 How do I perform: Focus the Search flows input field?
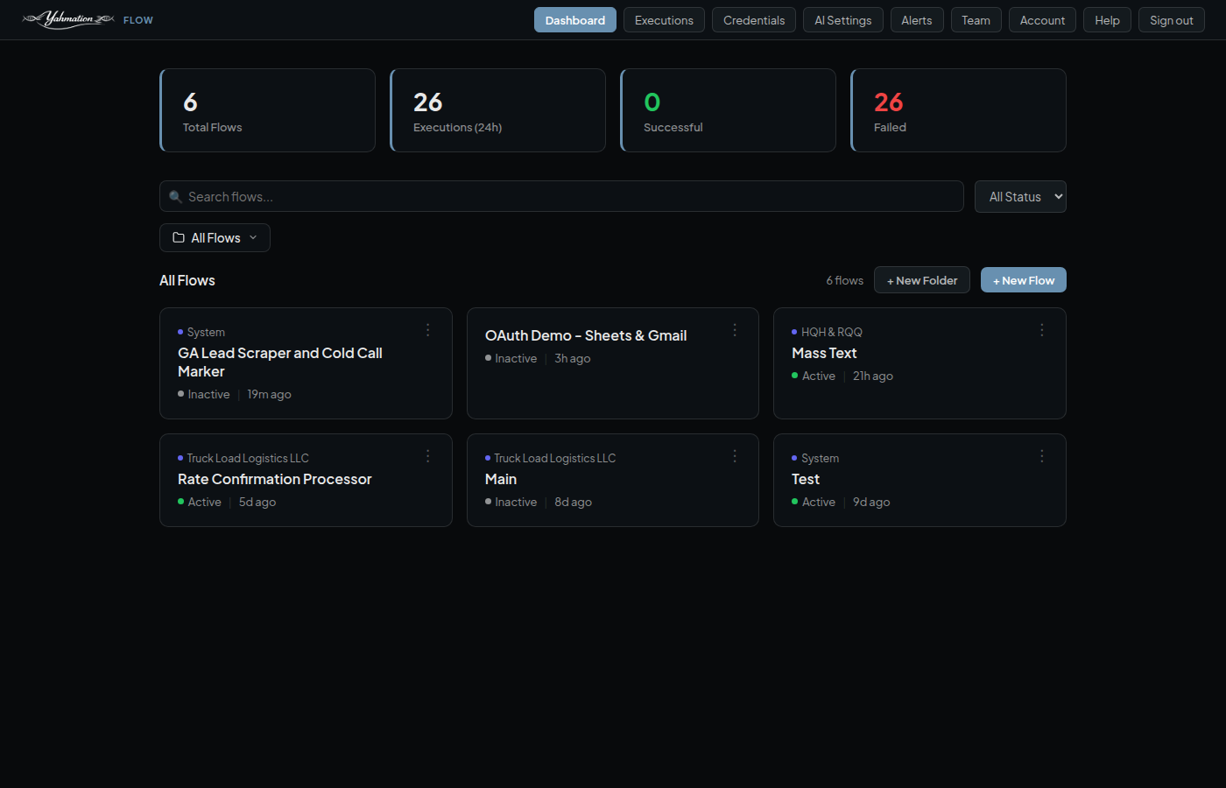tap(561, 197)
